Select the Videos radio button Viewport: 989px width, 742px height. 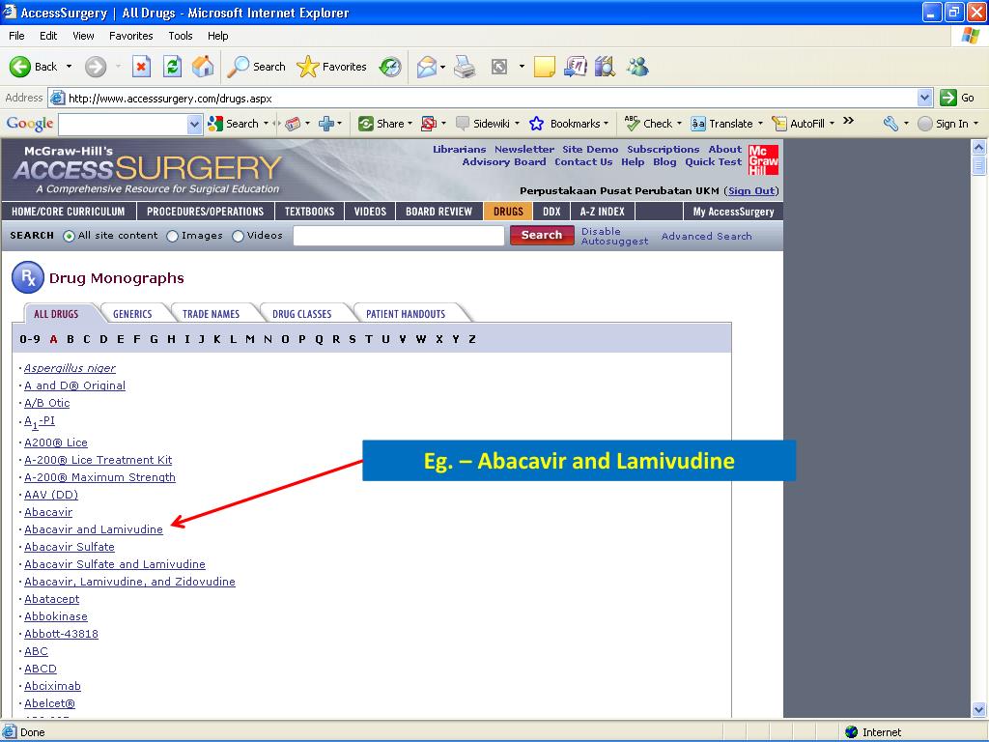point(238,236)
